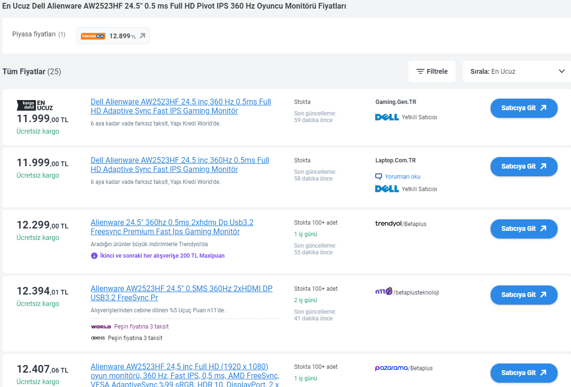
Task: Open Gaming.Gen.TR product title link
Action: (180, 106)
